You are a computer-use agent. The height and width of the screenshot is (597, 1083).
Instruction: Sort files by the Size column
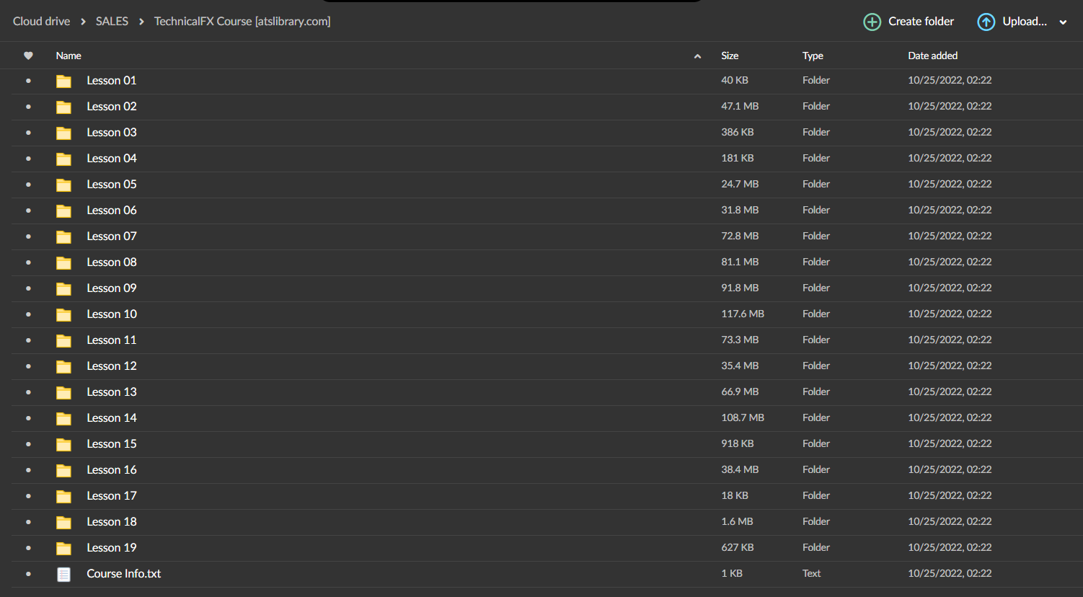(730, 56)
